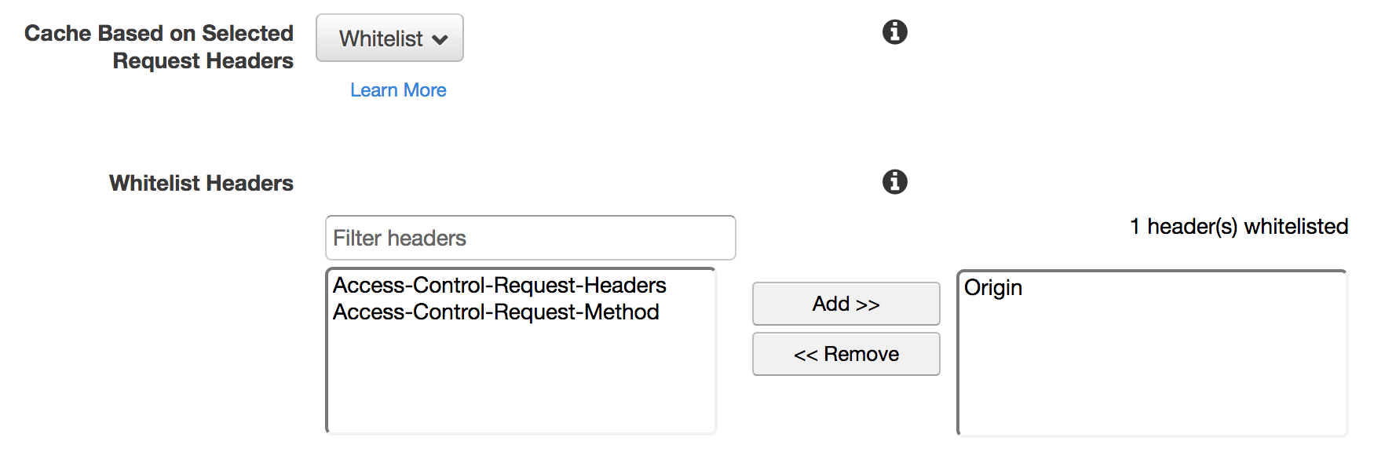
Task: Click the 'Request Headers' label line
Action: pyautogui.click(x=203, y=61)
